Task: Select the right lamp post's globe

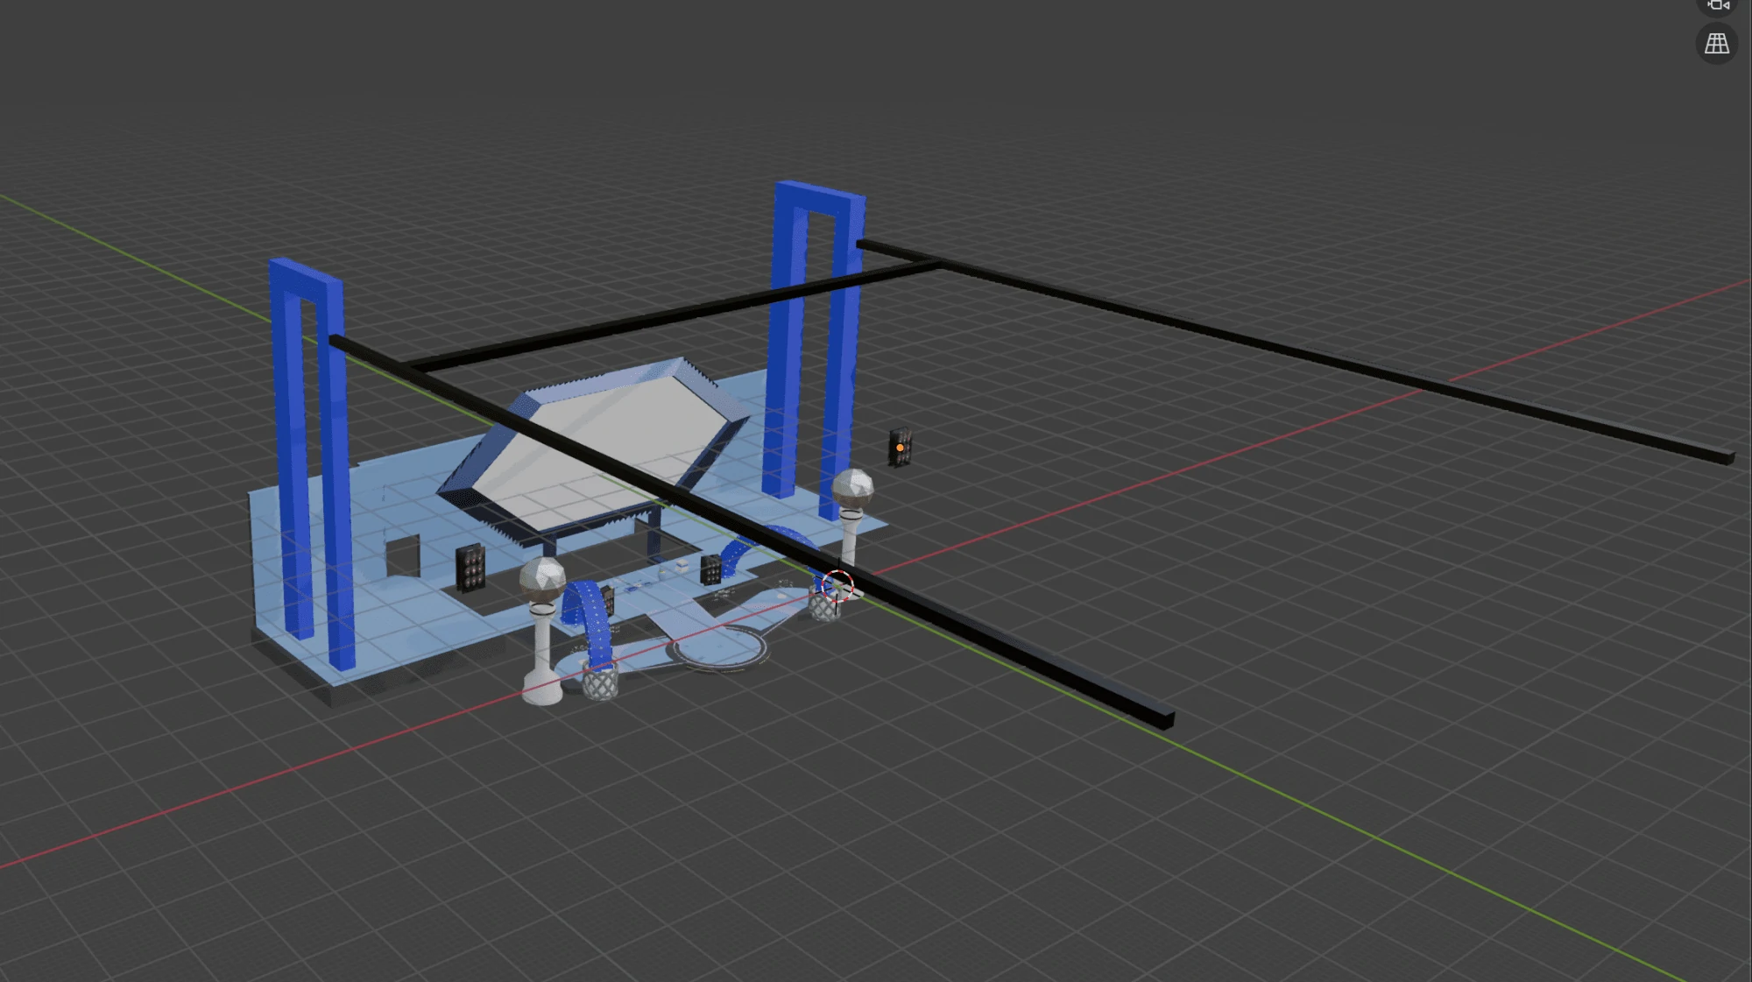Action: [x=852, y=488]
